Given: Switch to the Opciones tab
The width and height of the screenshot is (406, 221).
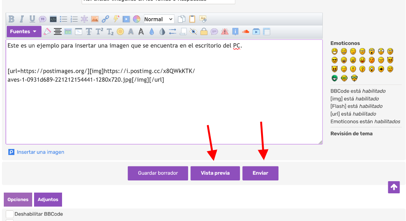Looking at the screenshot, I should (18, 199).
